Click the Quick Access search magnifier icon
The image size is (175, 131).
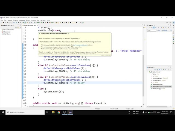[x=167, y=23]
